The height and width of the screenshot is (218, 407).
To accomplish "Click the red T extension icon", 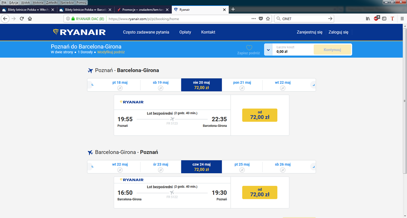I will [392, 19].
